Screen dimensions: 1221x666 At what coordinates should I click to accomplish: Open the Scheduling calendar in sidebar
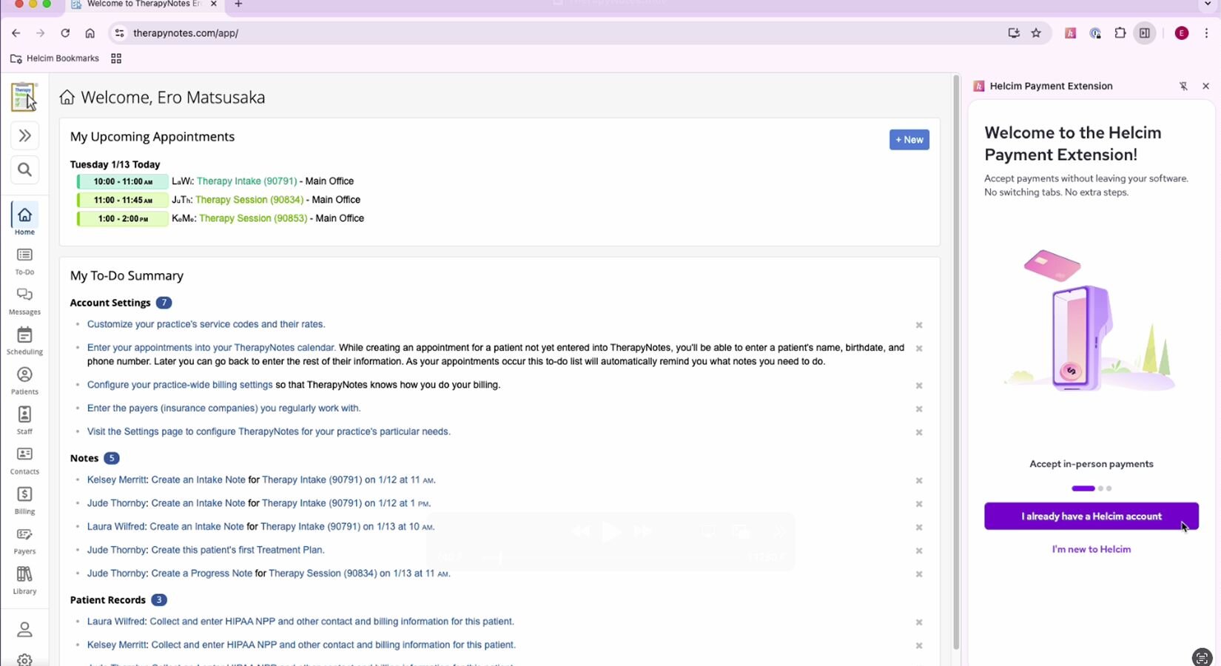click(24, 340)
